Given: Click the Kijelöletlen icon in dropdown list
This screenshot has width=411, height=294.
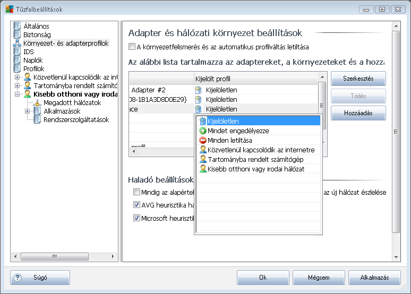Looking at the screenshot, I should click(203, 121).
